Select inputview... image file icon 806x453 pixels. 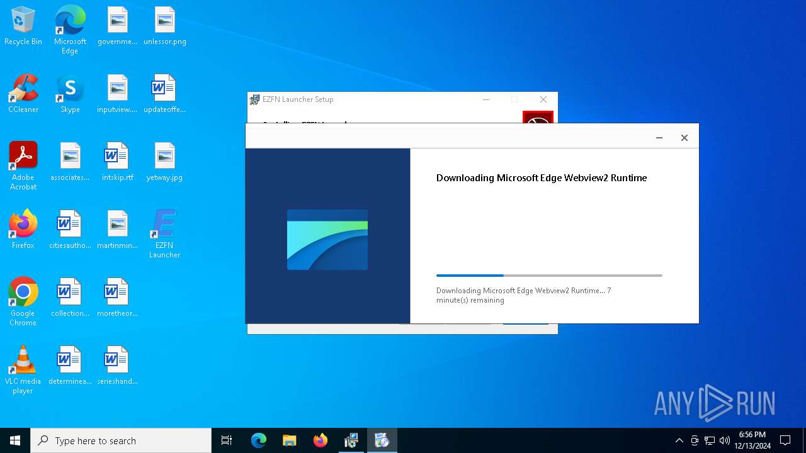pyautogui.click(x=117, y=94)
